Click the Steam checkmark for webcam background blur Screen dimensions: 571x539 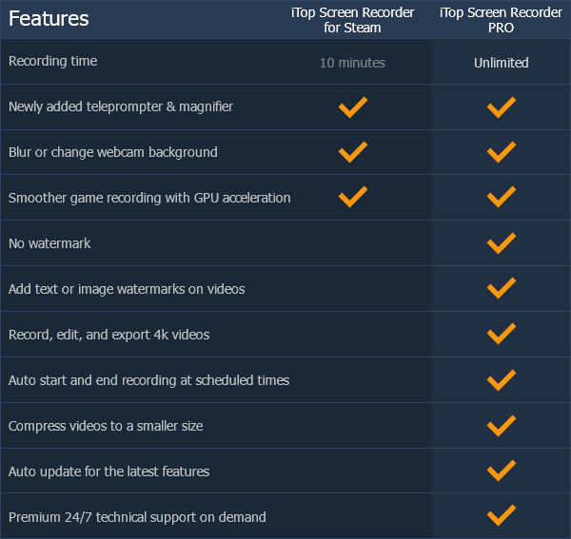[353, 152]
